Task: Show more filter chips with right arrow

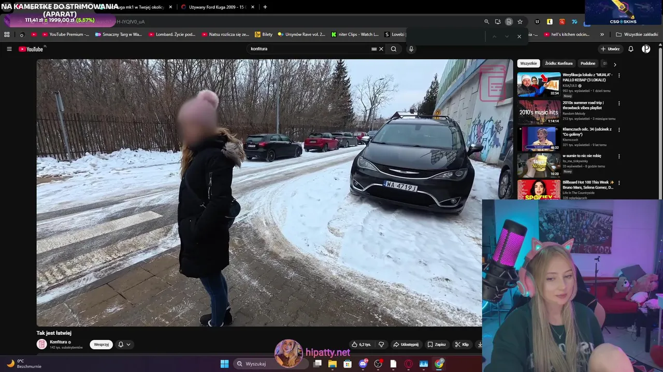Action: [615, 65]
